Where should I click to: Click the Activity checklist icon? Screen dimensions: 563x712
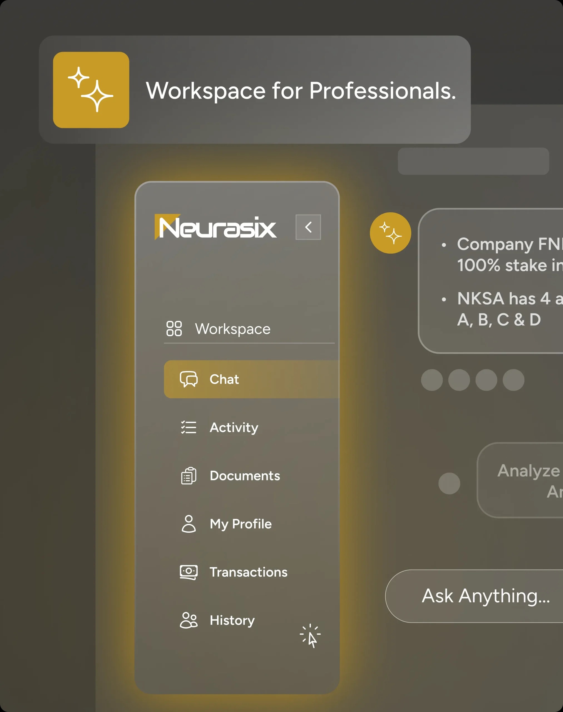pos(189,427)
